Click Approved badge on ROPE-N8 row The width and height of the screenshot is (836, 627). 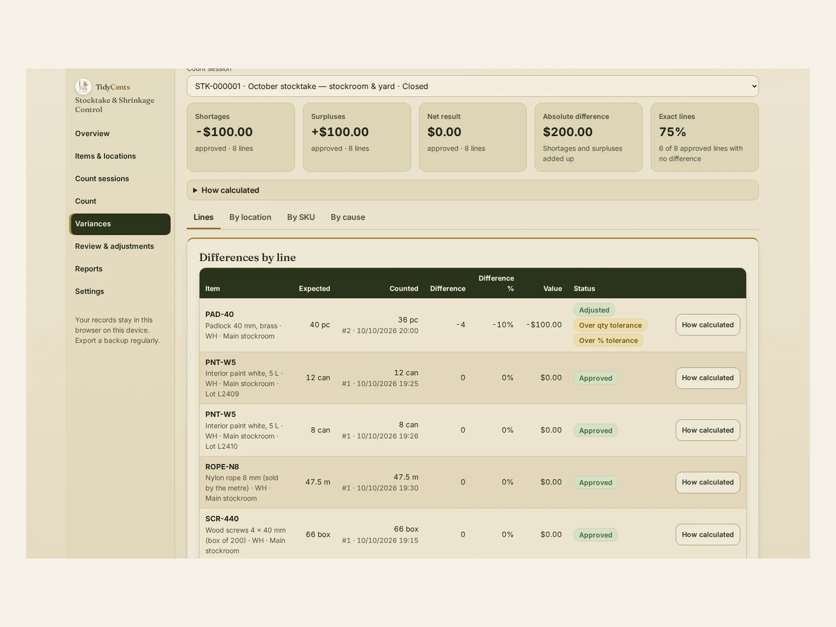(596, 482)
